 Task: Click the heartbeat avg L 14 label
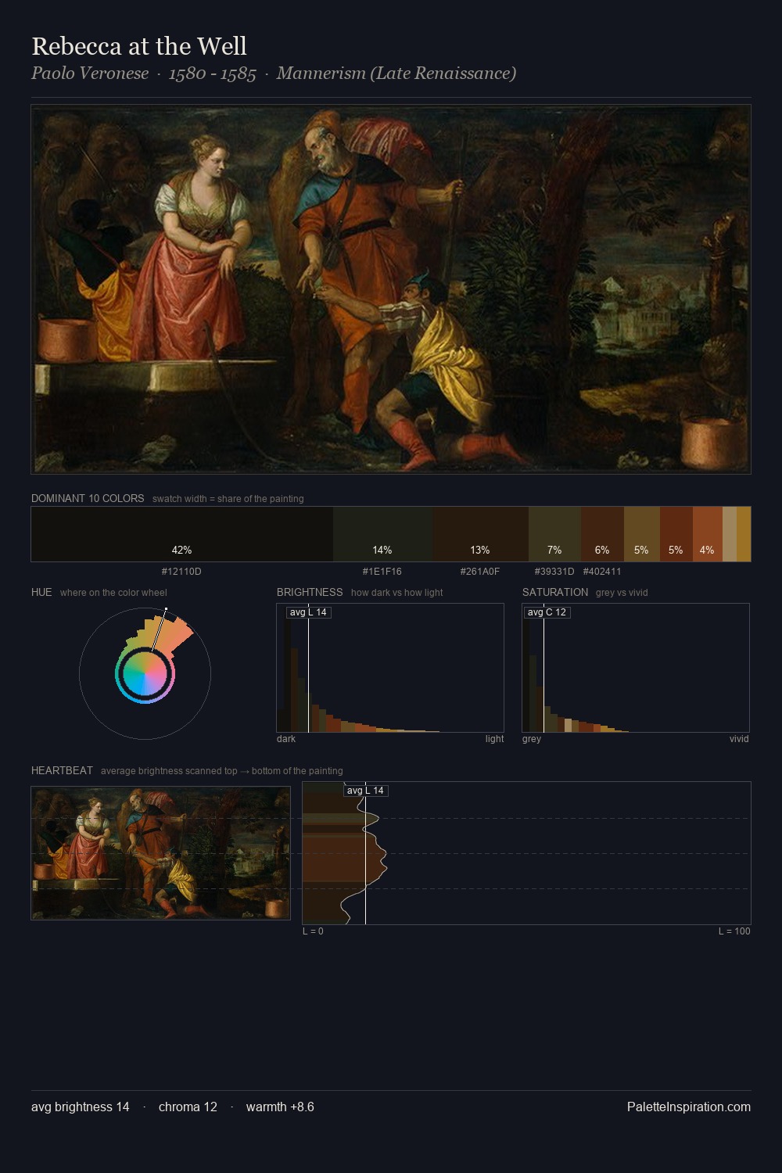[x=366, y=791]
